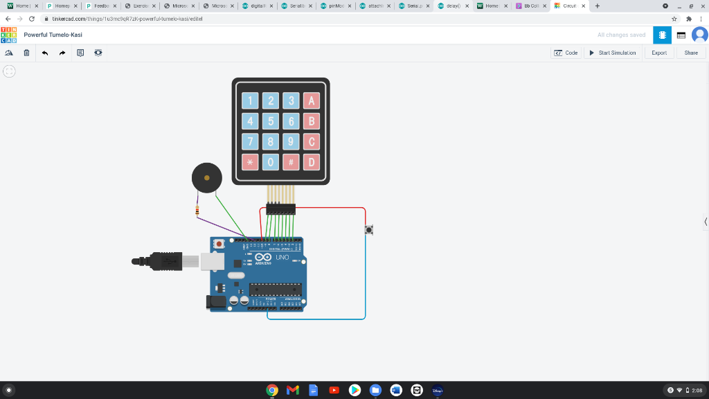Open YouTube from the shelf

(334, 390)
